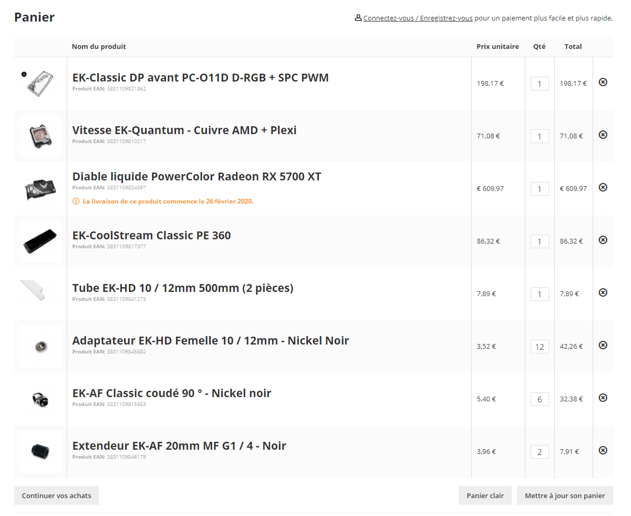Click Connectez-vous / Enregistrez-vous link
The image size is (631, 516).
click(418, 18)
